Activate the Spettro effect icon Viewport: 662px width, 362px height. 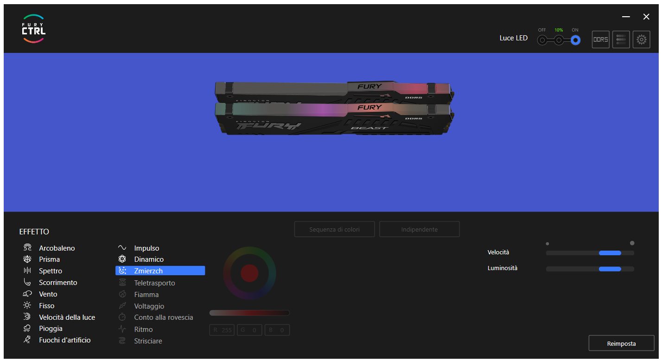click(27, 271)
